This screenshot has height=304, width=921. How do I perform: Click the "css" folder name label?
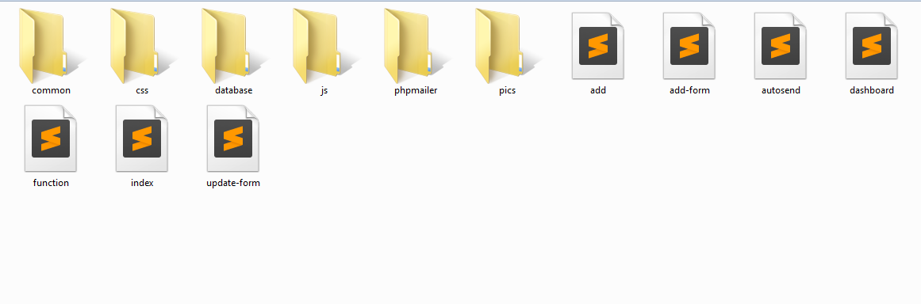pos(142,90)
